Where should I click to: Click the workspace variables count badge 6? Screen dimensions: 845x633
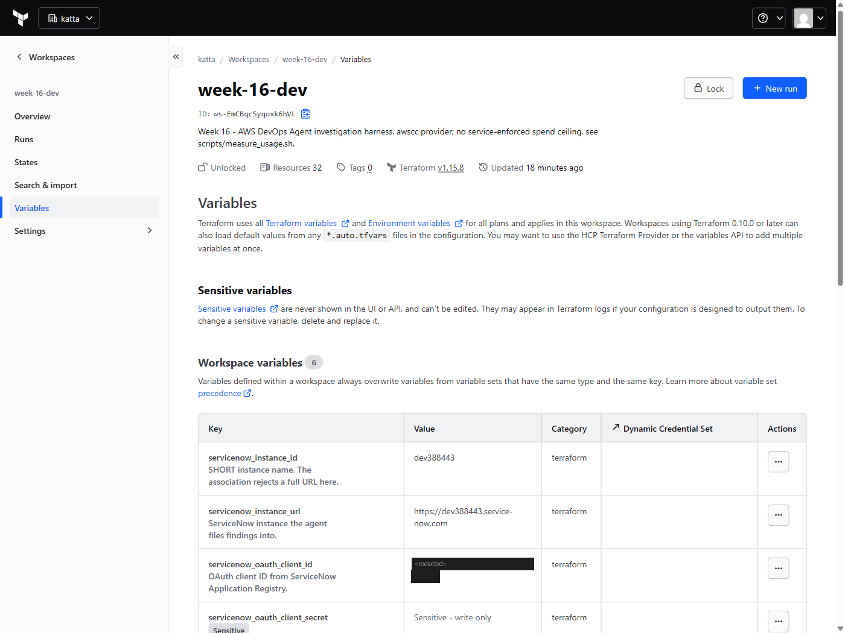click(x=314, y=362)
